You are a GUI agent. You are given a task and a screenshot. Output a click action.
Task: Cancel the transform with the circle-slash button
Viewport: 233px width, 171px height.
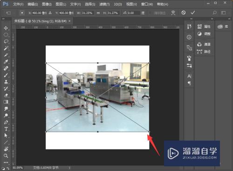pyautogui.click(x=184, y=13)
